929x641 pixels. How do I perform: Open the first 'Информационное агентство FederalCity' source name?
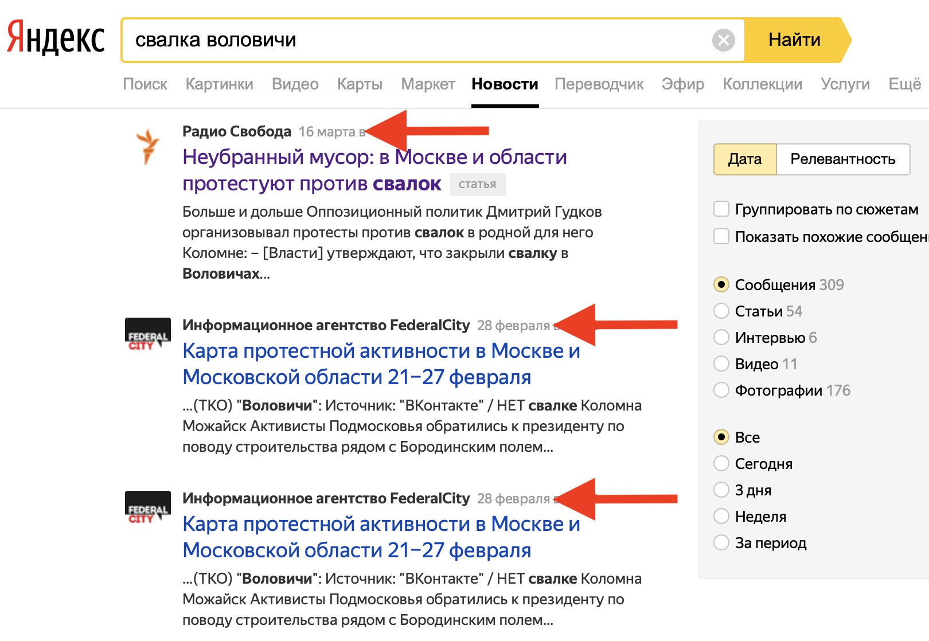(x=326, y=325)
